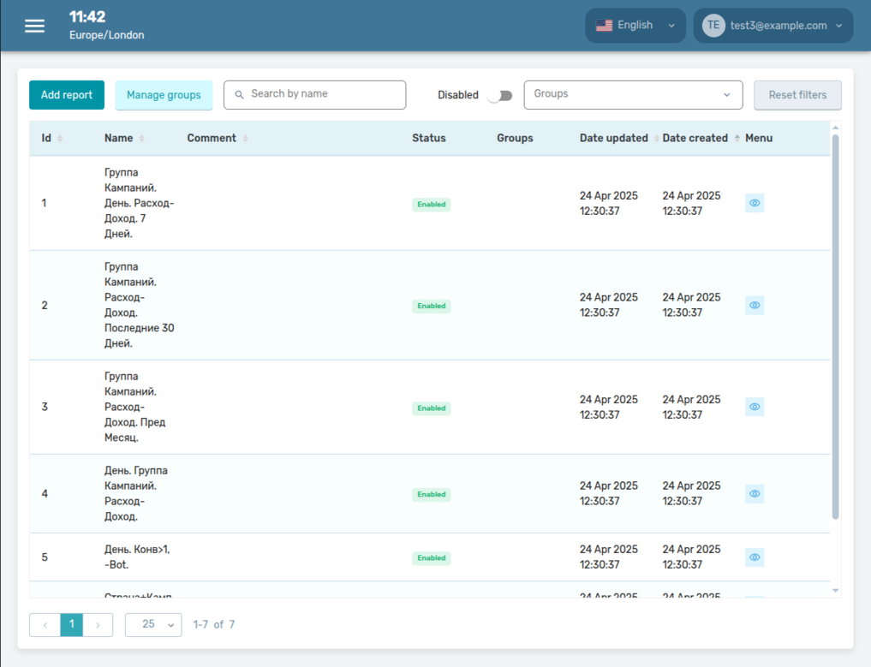The height and width of the screenshot is (667, 871).
Task: Select page 1 in pagination
Action: [72, 625]
